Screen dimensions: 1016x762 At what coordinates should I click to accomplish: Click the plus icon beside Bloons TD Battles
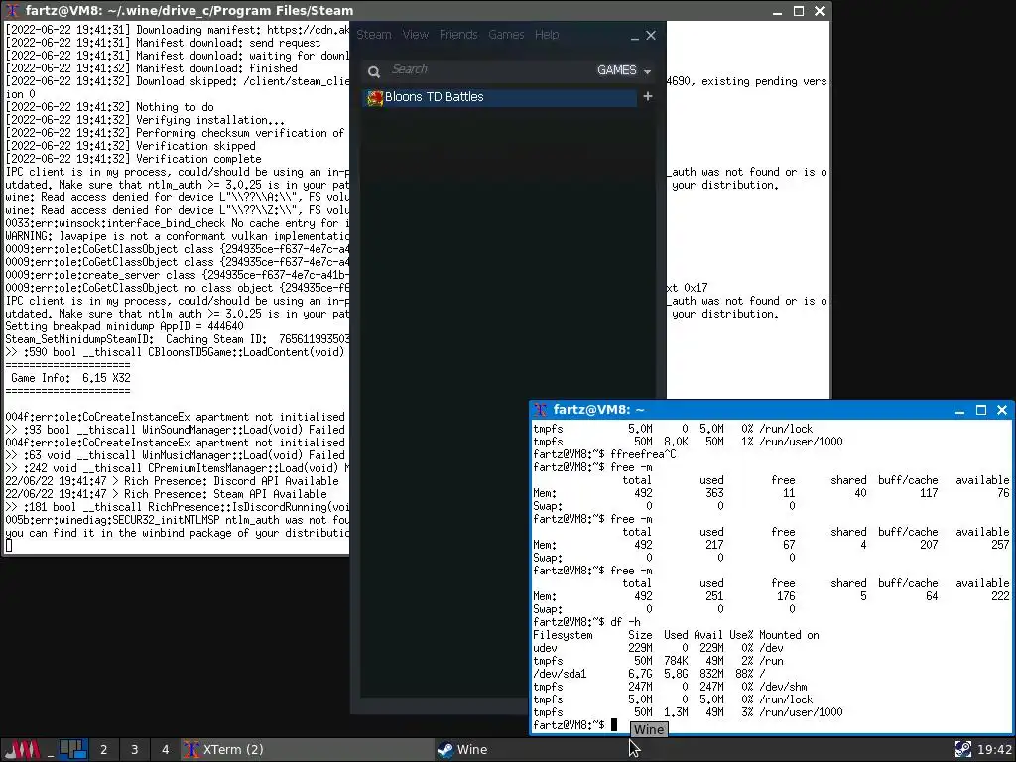click(x=647, y=96)
